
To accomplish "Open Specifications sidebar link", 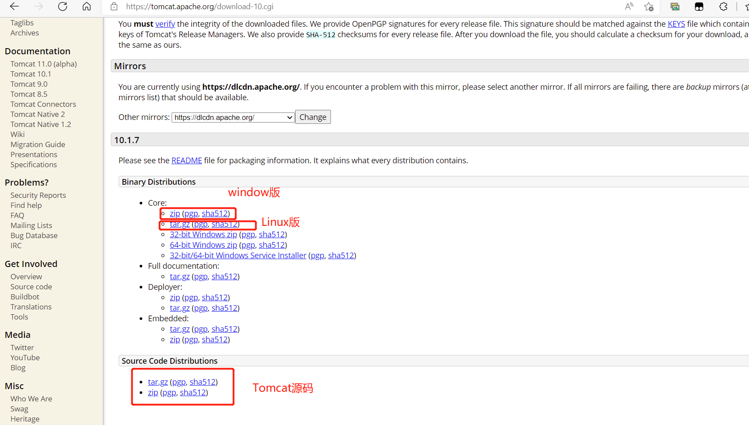I will pyautogui.click(x=34, y=165).
